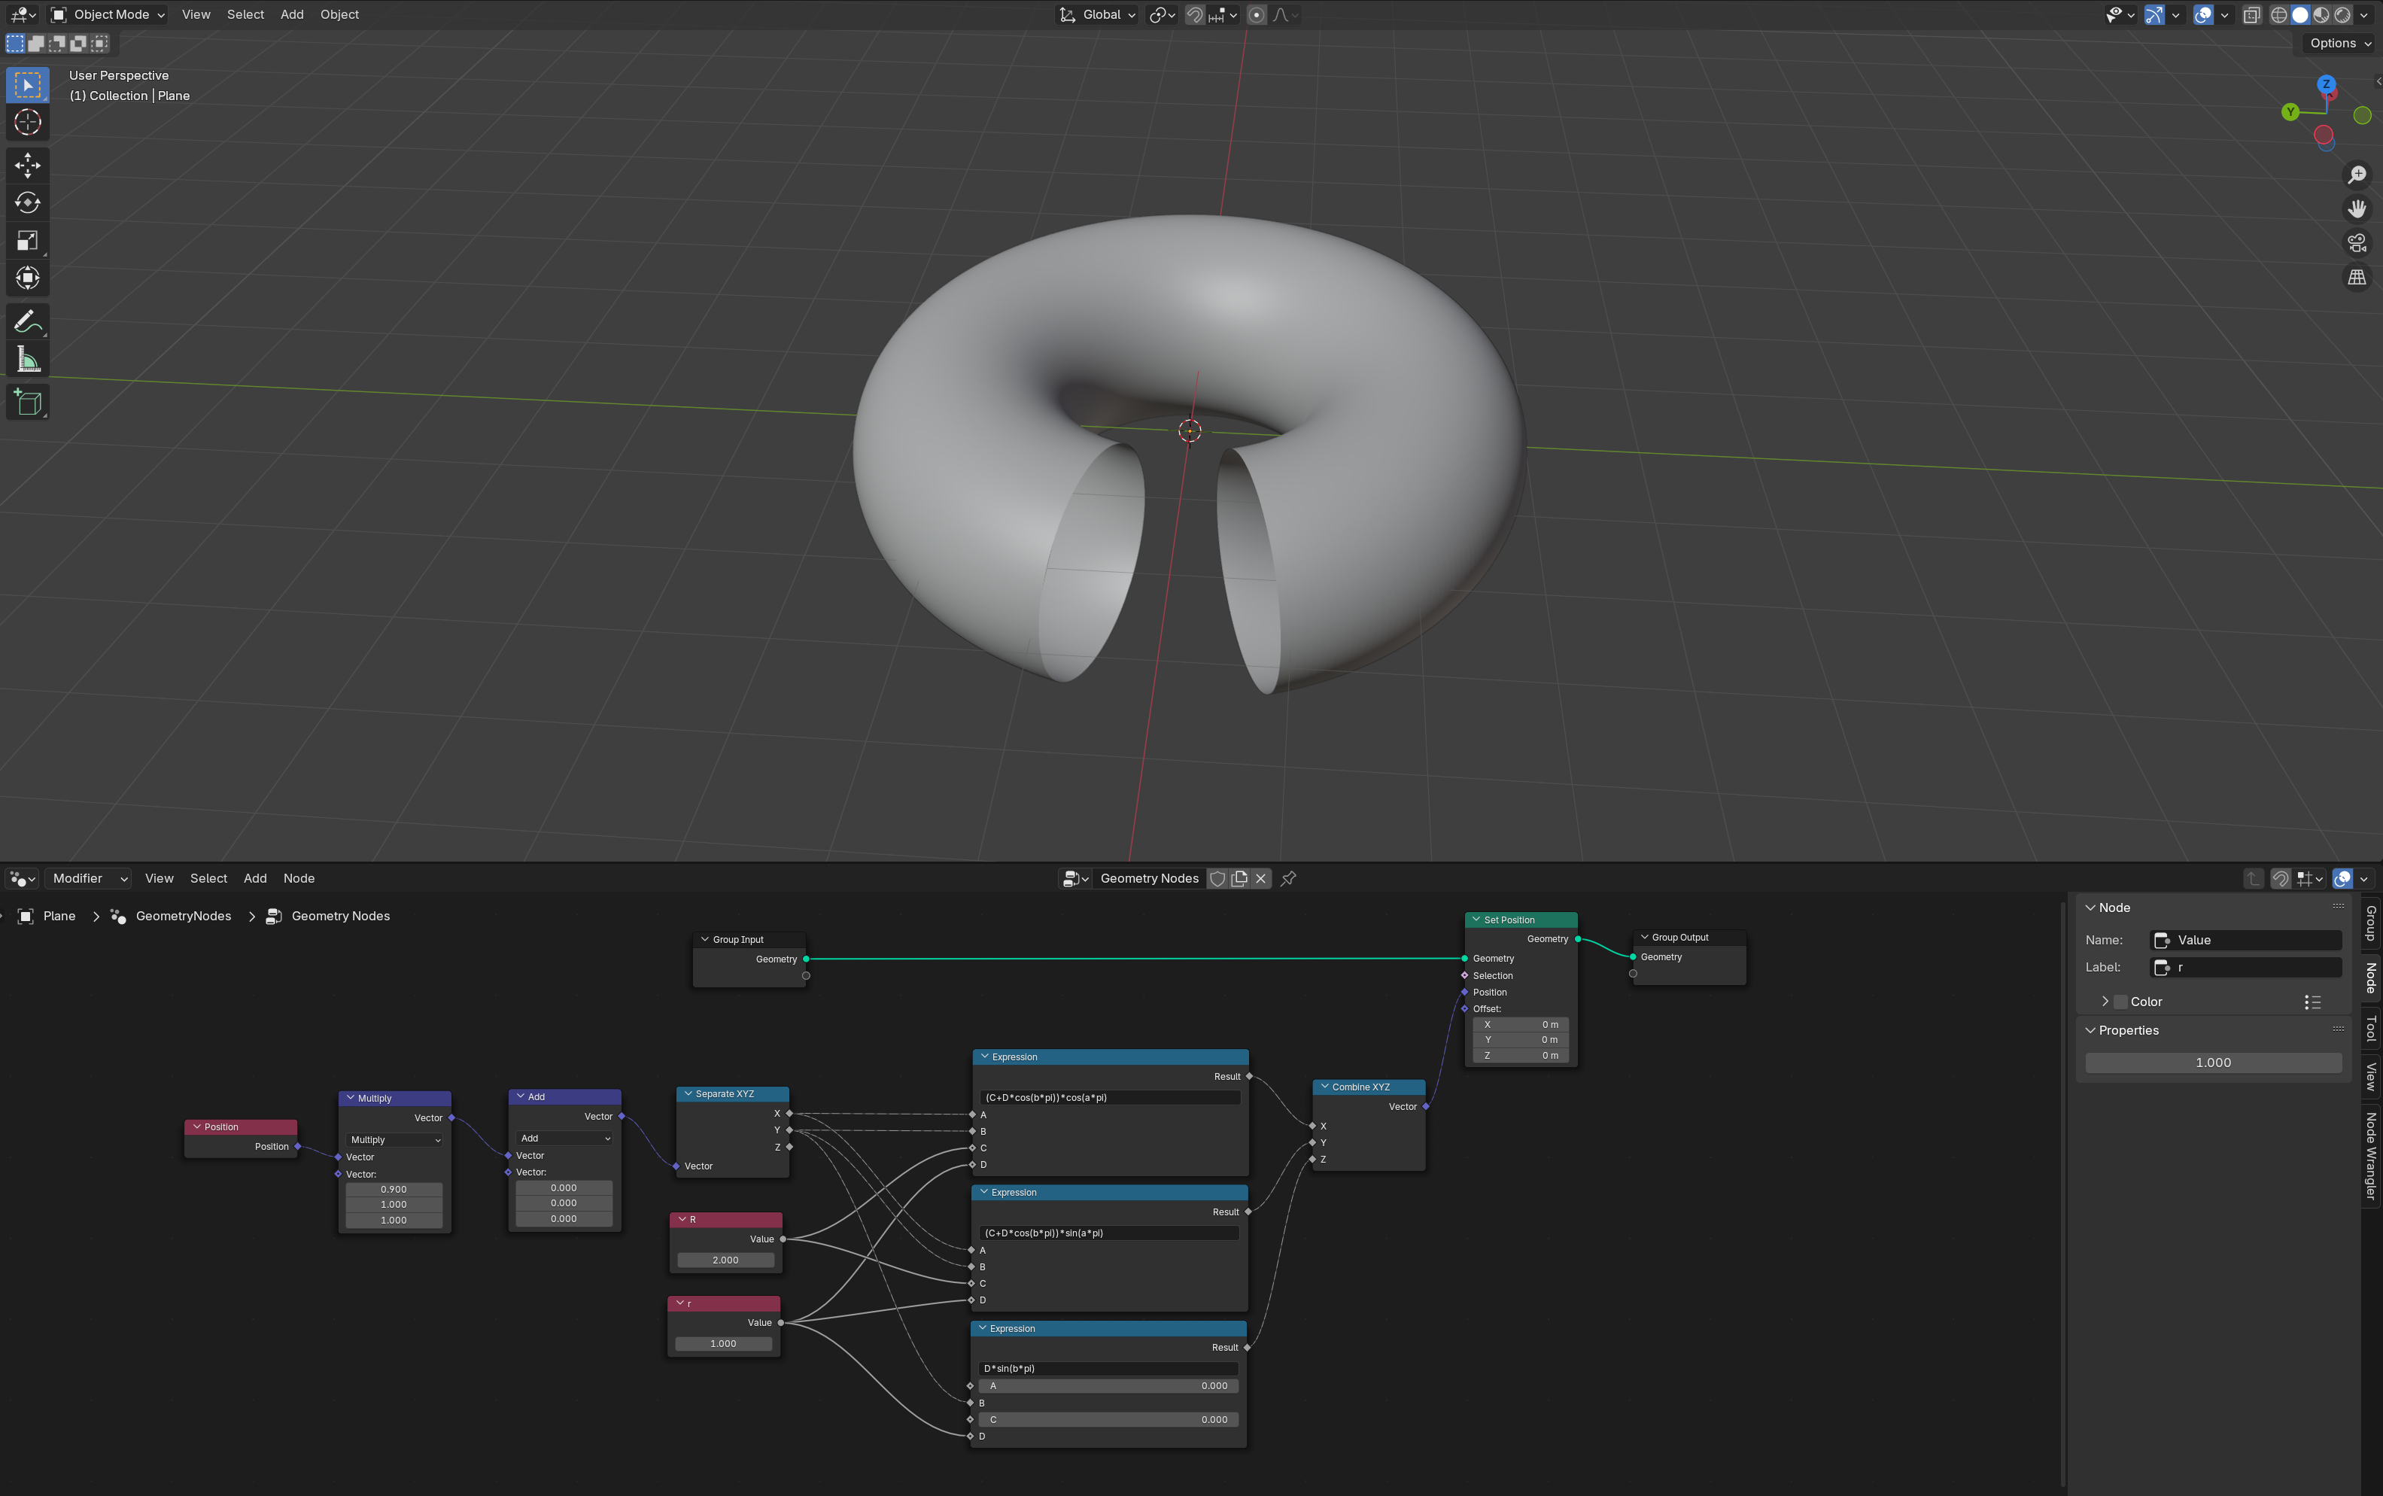Click the fake user shield icon
The width and height of the screenshot is (2383, 1496).
point(1217,879)
